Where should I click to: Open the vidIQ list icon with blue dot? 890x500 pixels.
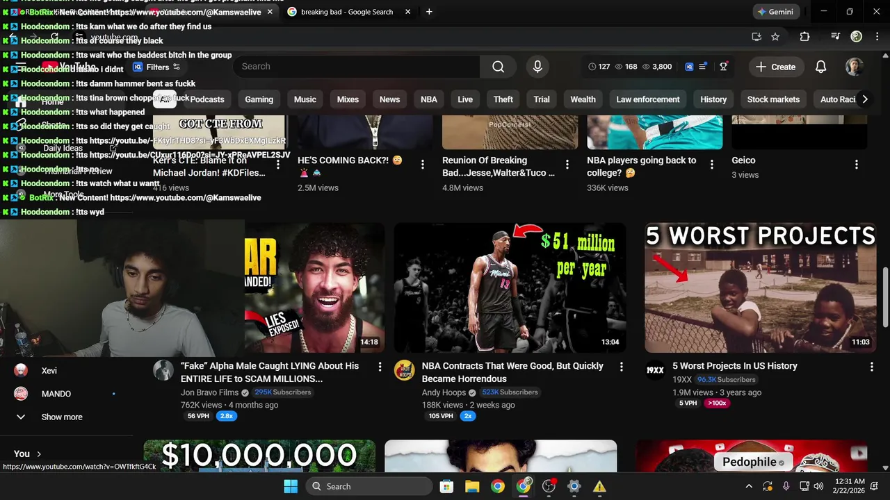[703, 67]
